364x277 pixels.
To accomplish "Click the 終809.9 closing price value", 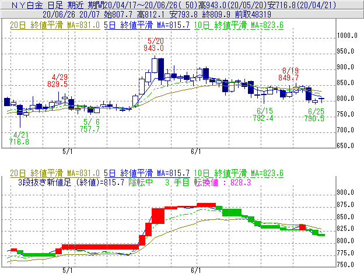I will pyautogui.click(x=216, y=15).
